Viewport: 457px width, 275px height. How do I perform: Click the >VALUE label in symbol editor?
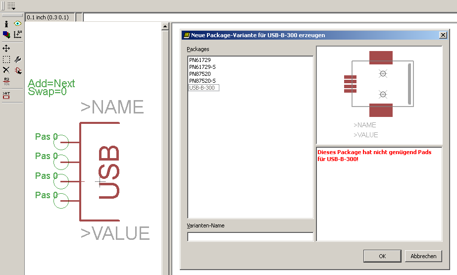point(115,233)
